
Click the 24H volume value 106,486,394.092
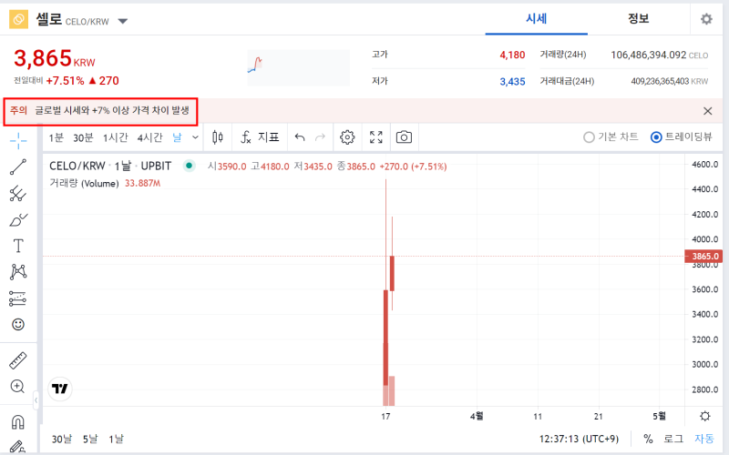coord(648,55)
